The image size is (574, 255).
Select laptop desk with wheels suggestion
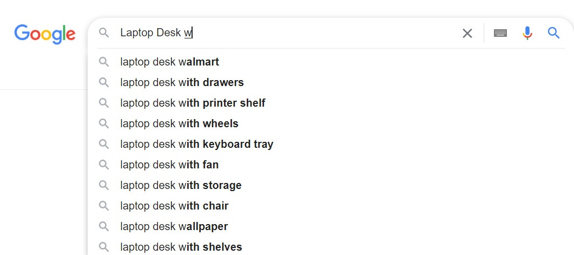(179, 123)
